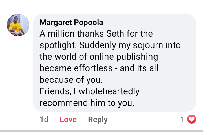Click the text because of you
The height and width of the screenshot is (132, 203).
click(70, 80)
